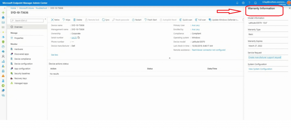Click the greyed-out Remote lock action
Image resolution: width=291 pixels, height=128 pixels.
click(x=92, y=20)
